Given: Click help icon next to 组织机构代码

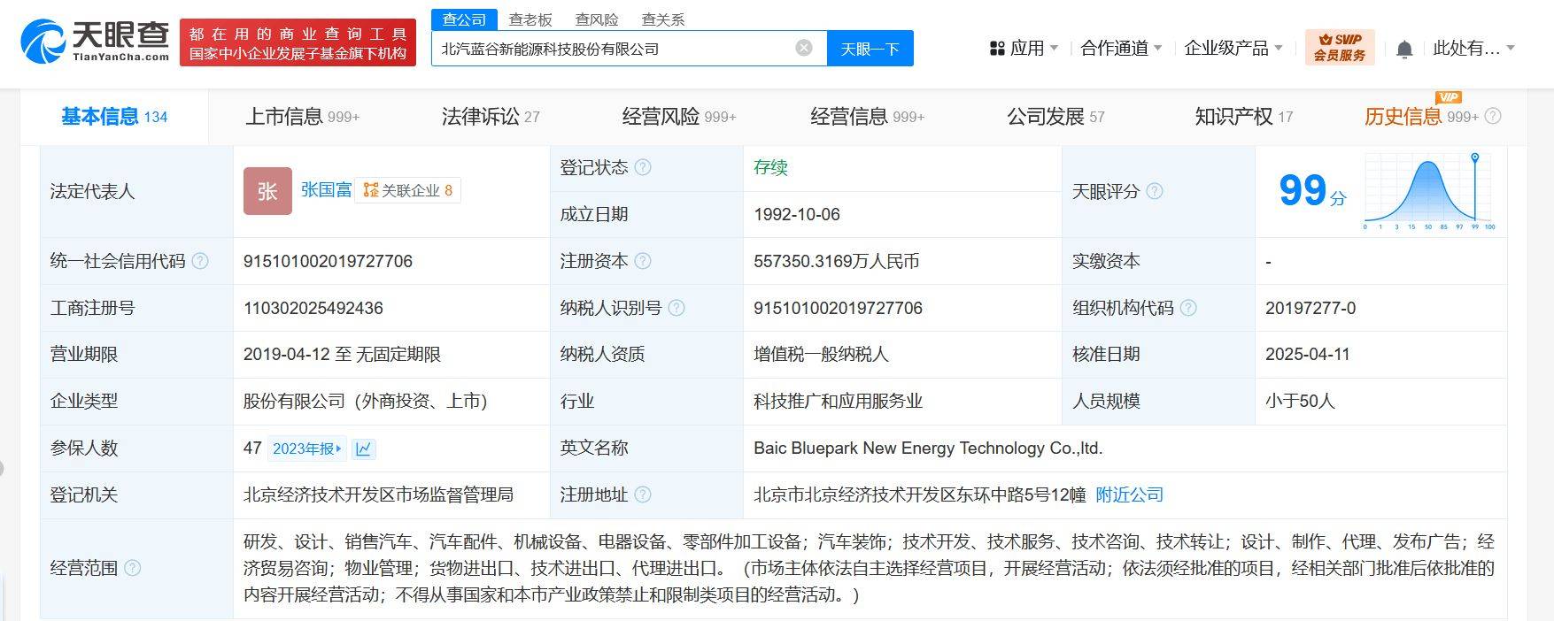Looking at the screenshot, I should pyautogui.click(x=1188, y=308).
